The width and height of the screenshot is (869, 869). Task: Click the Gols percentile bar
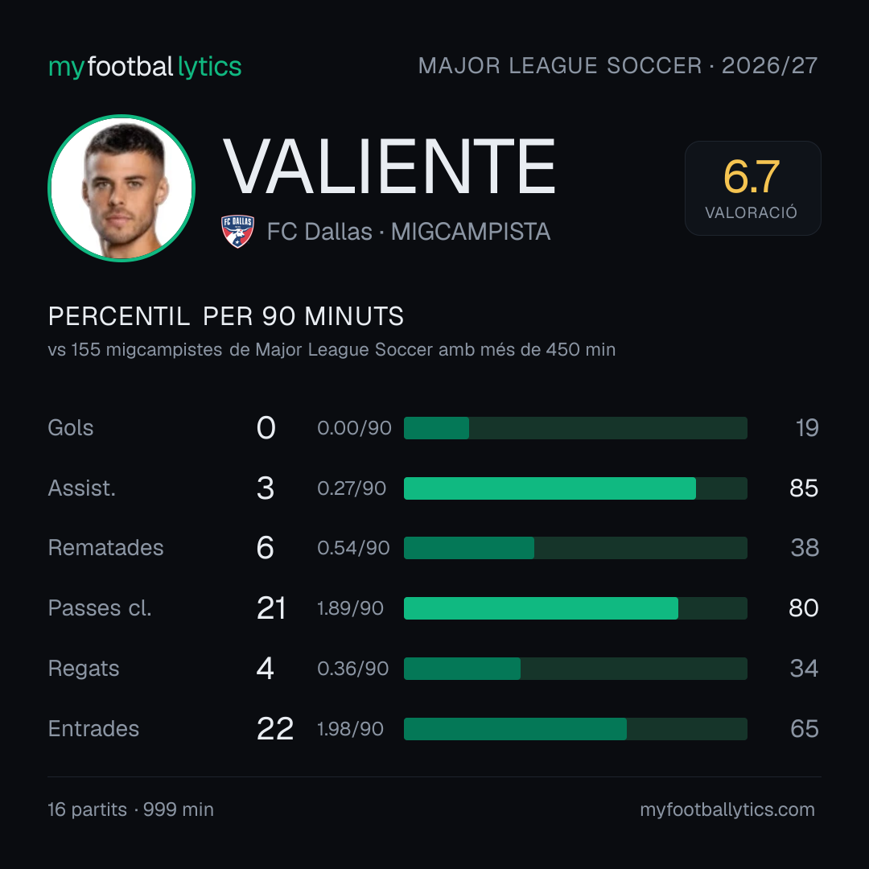coord(575,428)
